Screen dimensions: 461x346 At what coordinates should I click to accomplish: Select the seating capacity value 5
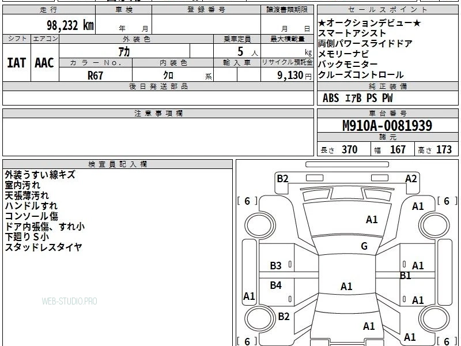pos(240,52)
